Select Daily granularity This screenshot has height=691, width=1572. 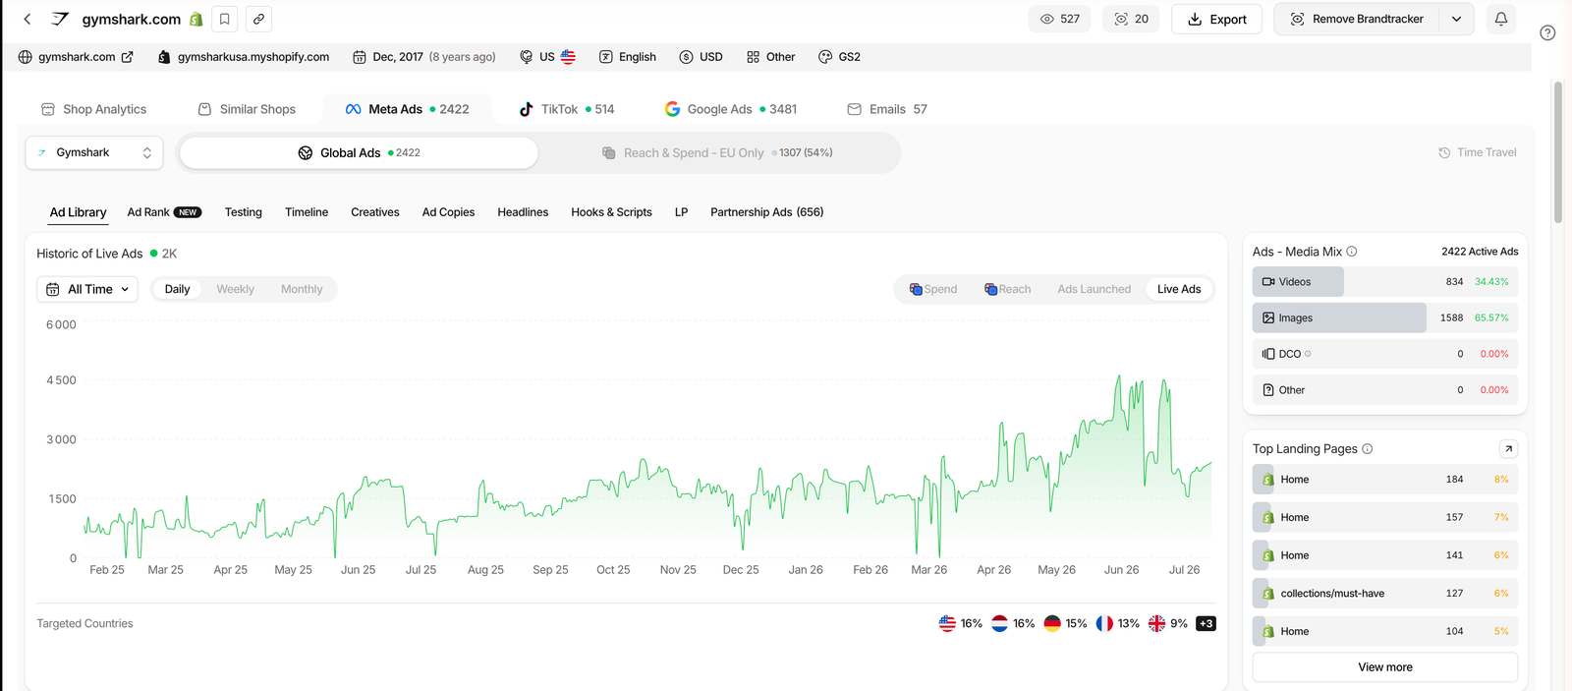coord(177,289)
